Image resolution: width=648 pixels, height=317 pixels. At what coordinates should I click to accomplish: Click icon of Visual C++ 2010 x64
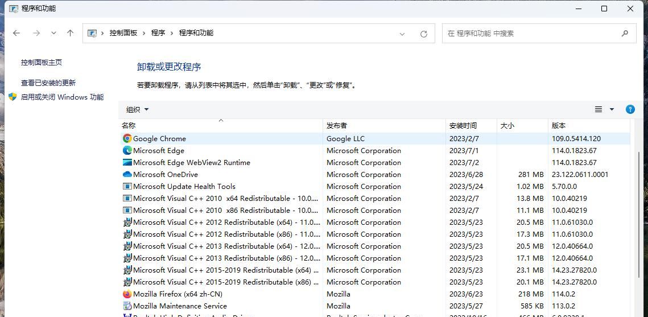pos(127,199)
